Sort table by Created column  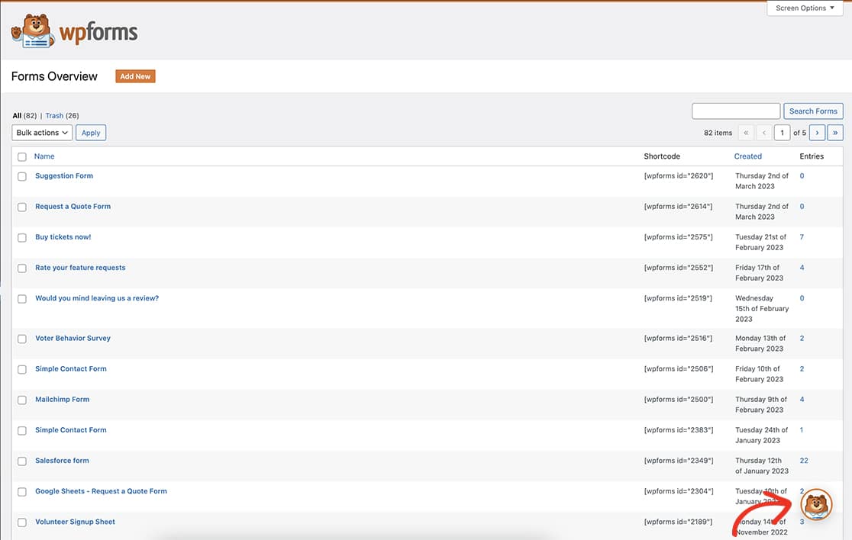[747, 156]
